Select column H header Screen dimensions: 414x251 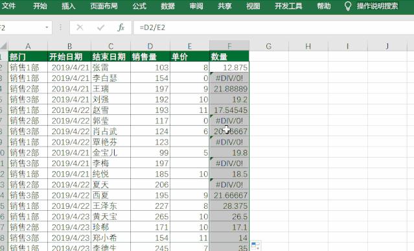(x=308, y=46)
